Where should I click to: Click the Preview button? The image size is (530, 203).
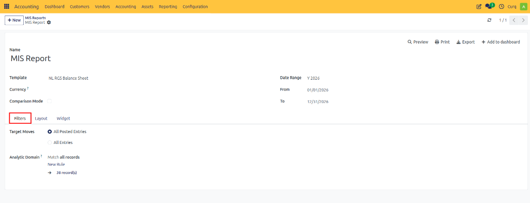click(x=418, y=42)
